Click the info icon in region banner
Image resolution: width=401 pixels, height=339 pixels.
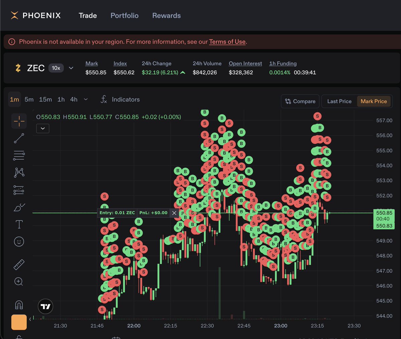click(12, 42)
